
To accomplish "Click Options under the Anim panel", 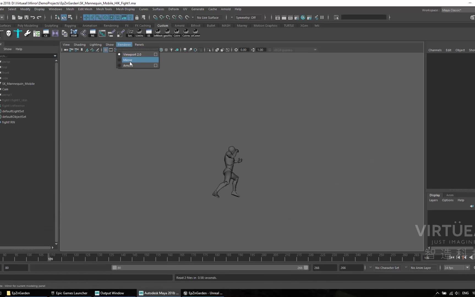I will pos(448,200).
